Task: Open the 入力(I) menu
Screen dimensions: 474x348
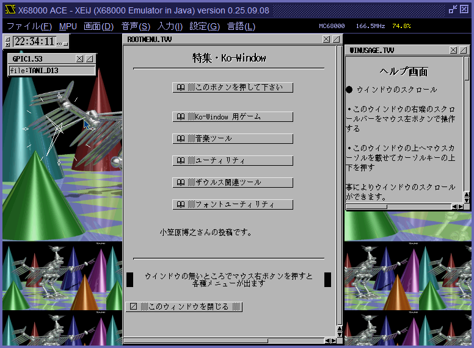Action: click(x=170, y=26)
